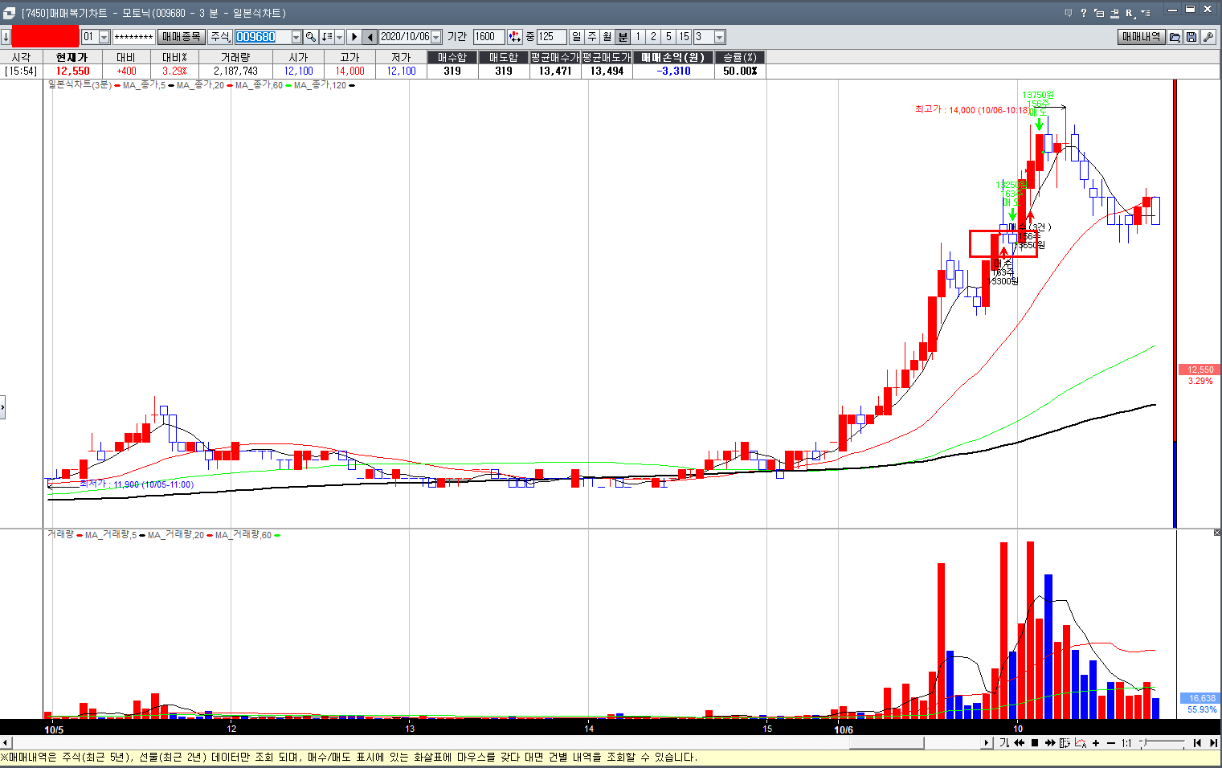Click the scrollbar right arrow at bottom

point(987,743)
